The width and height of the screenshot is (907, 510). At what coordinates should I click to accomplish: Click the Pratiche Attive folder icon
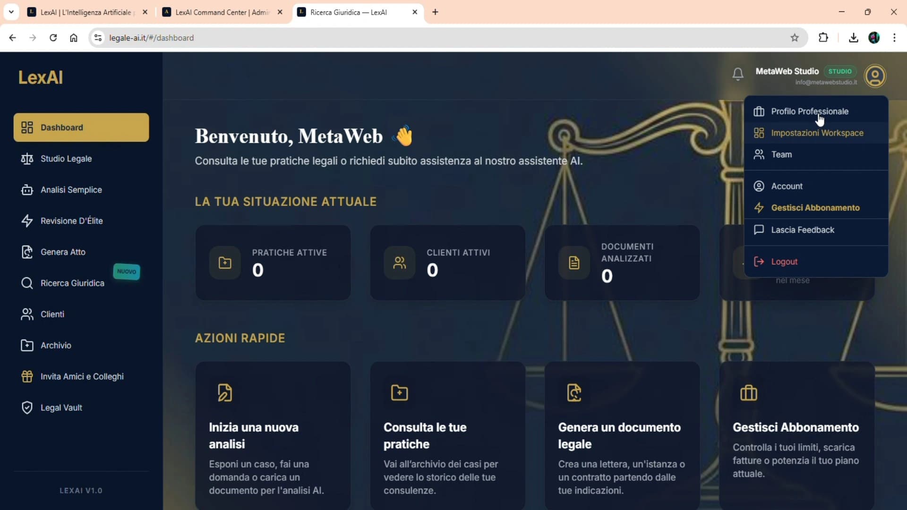225,263
